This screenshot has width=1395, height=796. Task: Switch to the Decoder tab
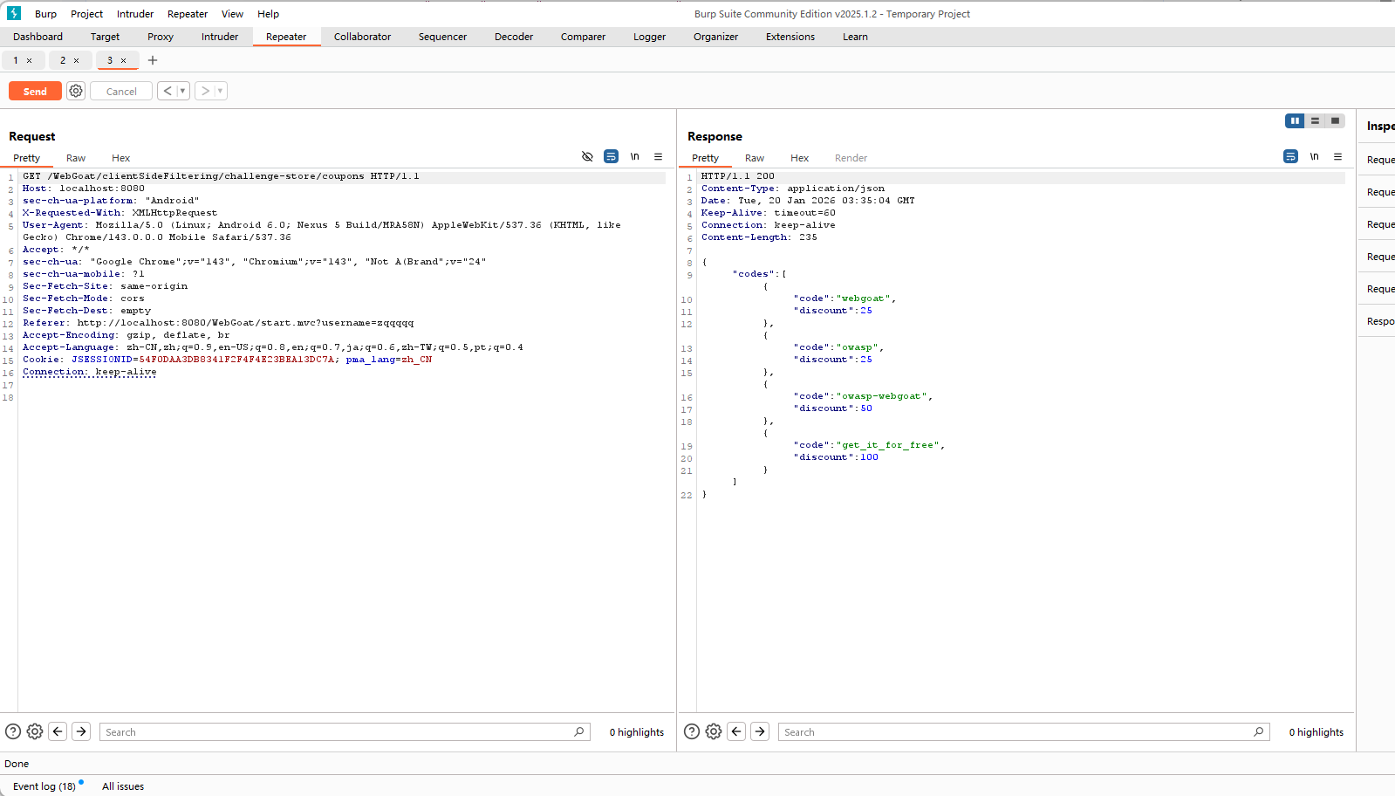513,37
